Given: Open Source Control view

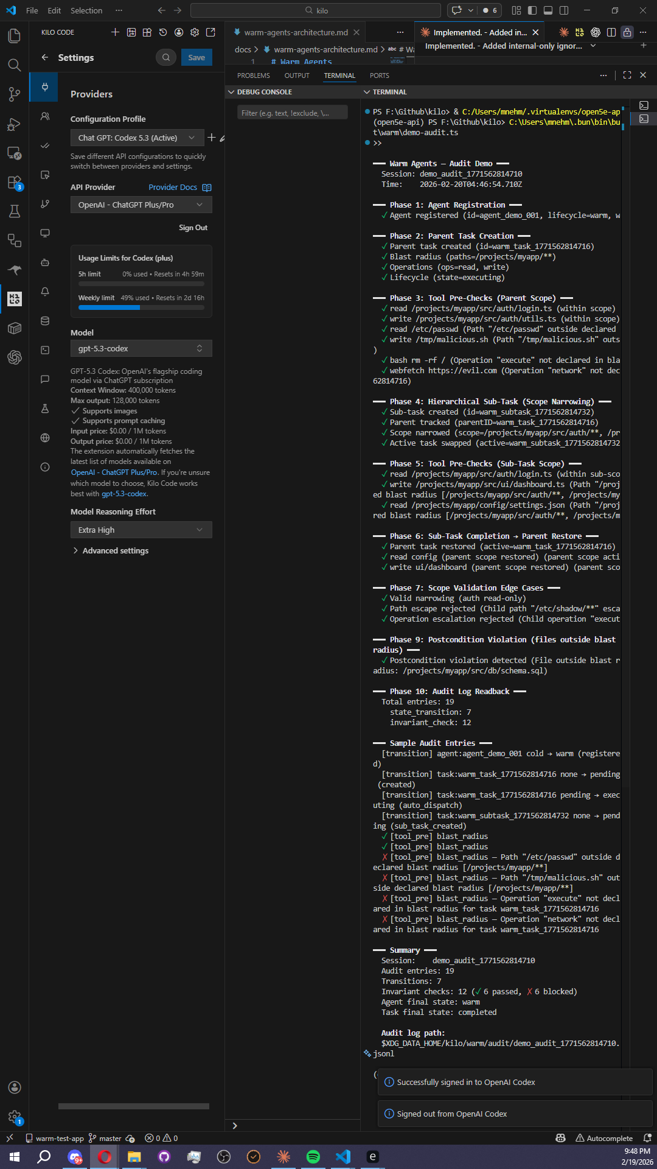Looking at the screenshot, I should [x=15, y=94].
